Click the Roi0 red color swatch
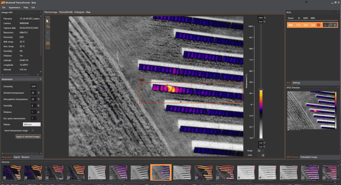The height and width of the screenshot is (185, 341). point(318,25)
